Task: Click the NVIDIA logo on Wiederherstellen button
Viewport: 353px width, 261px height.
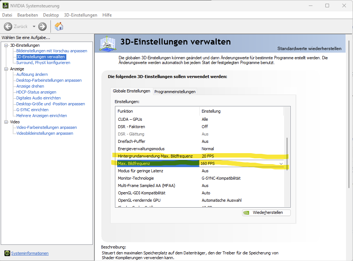Action: tap(247, 213)
